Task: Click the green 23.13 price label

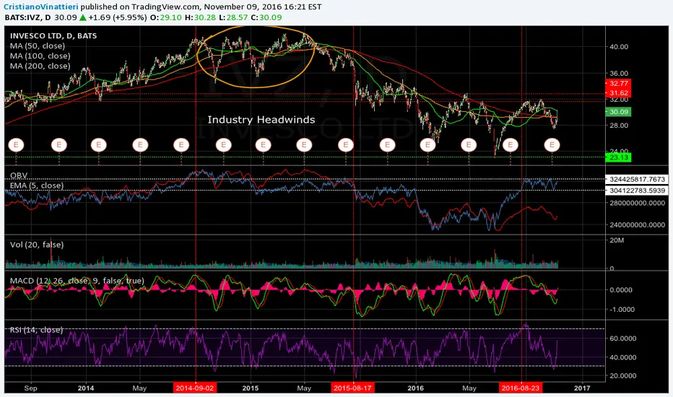Action: coord(619,157)
